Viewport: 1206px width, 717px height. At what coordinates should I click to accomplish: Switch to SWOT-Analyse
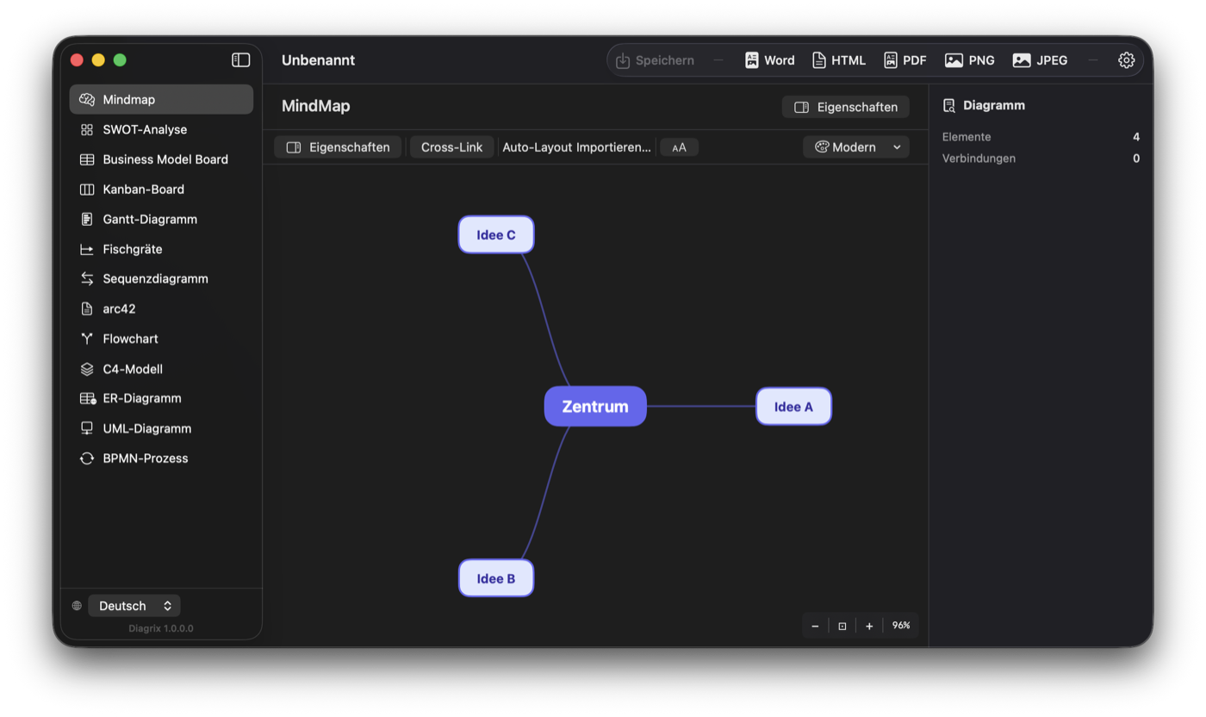tap(161, 129)
